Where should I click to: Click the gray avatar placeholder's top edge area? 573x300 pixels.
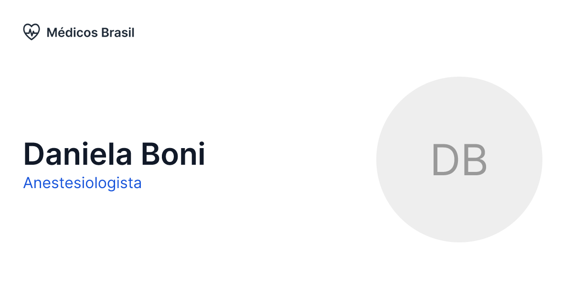[x=459, y=86]
